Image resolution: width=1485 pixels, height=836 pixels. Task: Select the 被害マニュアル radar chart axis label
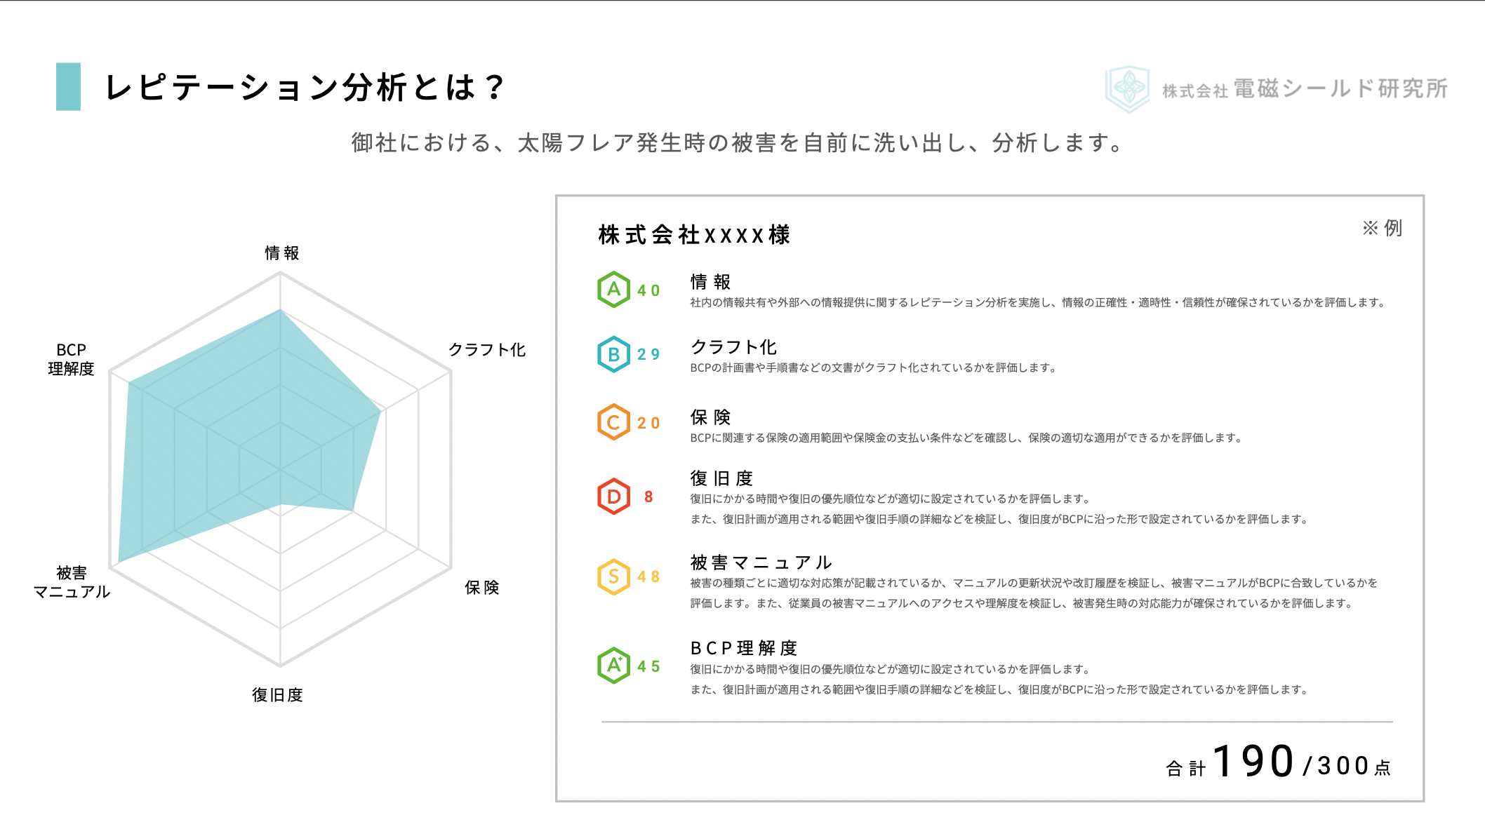tap(72, 582)
